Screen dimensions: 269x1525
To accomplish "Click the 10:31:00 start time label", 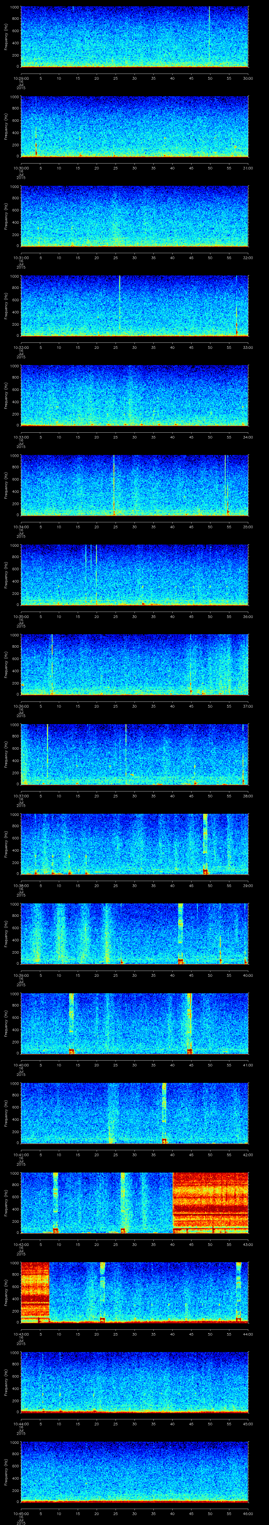I will (x=21, y=258).
